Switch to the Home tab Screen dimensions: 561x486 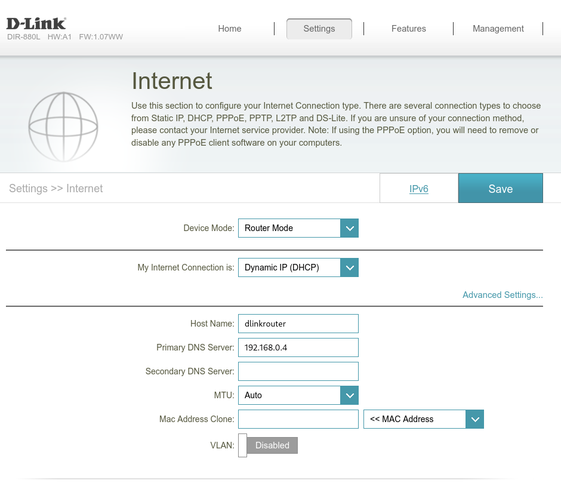[x=229, y=29]
